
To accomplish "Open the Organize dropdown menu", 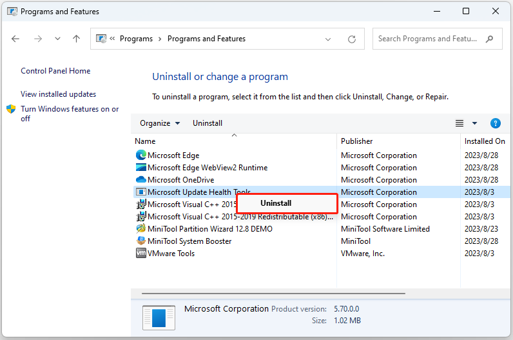I will 160,123.
